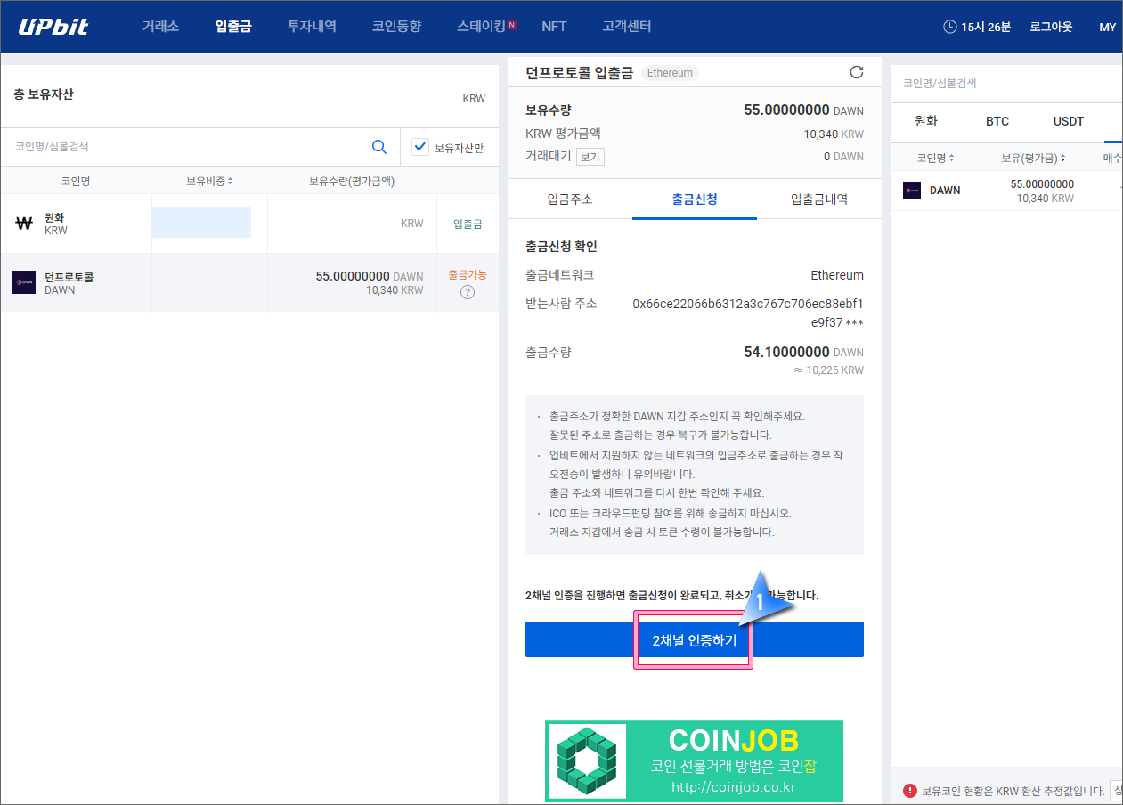Viewport: 1123px width, 805px height.
Task: Switch to the 입출금내역 tab
Action: click(819, 199)
